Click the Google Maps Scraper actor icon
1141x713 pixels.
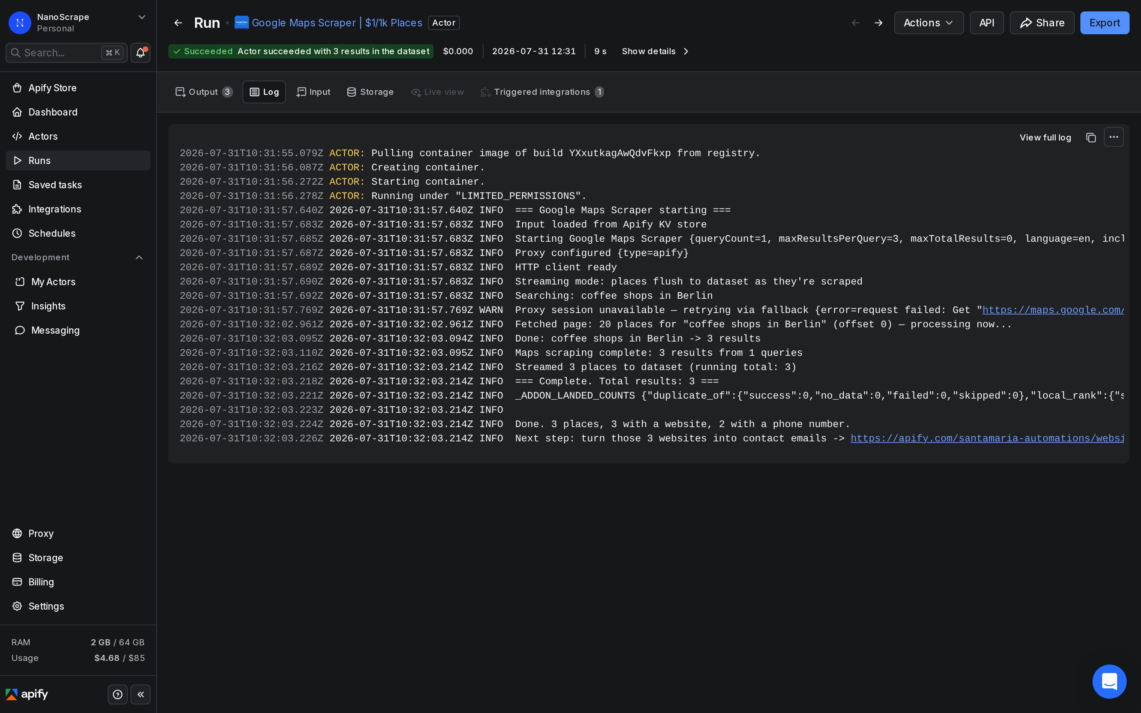[241, 22]
